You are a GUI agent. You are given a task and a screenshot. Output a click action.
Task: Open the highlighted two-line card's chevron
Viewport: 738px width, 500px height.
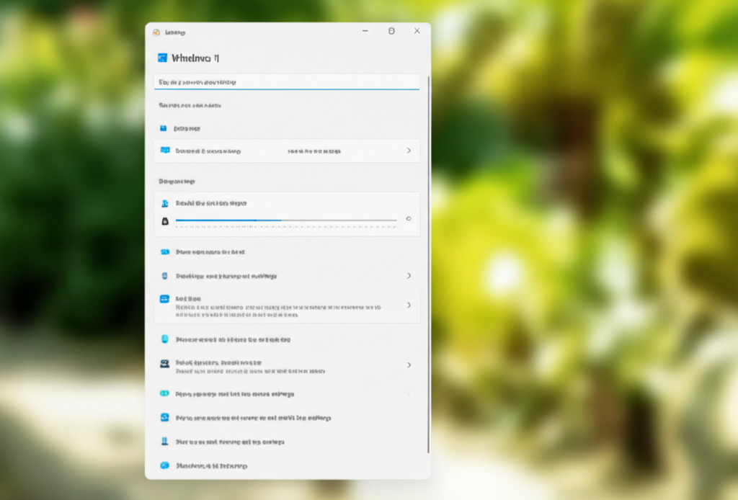pyautogui.click(x=409, y=305)
